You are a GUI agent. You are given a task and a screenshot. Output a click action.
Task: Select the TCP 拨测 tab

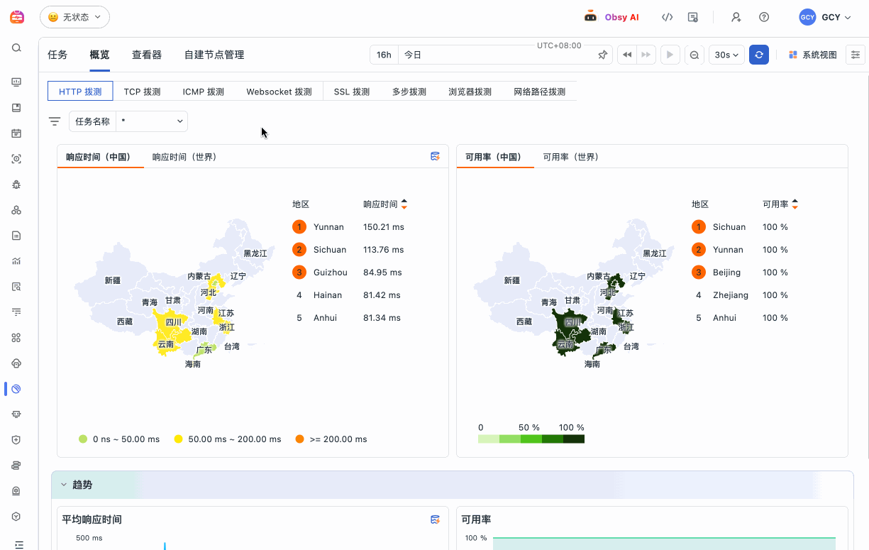pos(142,92)
